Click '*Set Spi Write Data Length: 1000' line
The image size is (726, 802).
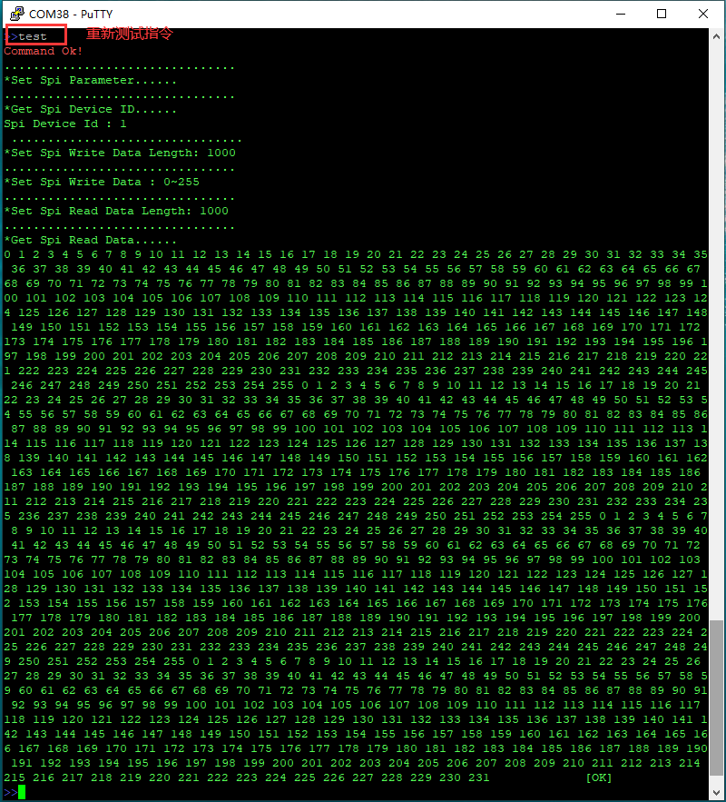[120, 153]
